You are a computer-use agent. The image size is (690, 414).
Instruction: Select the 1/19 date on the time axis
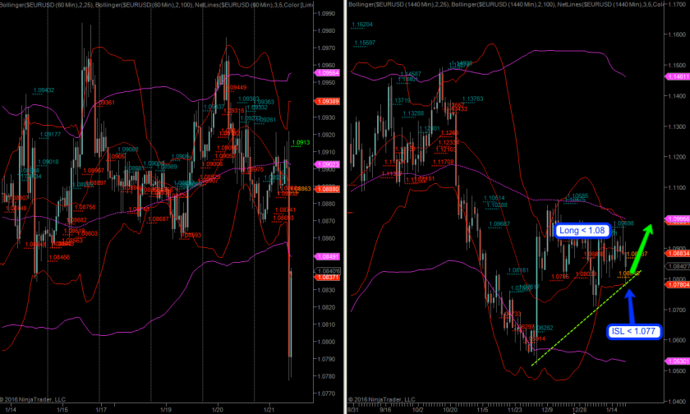[x=165, y=410]
